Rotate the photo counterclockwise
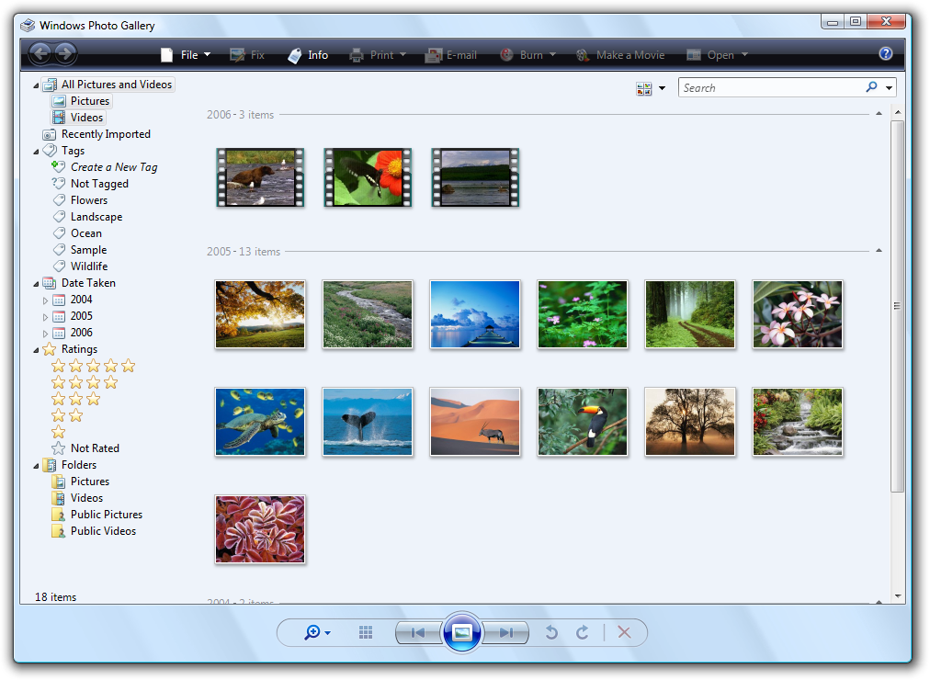The image size is (930, 680). pos(551,632)
